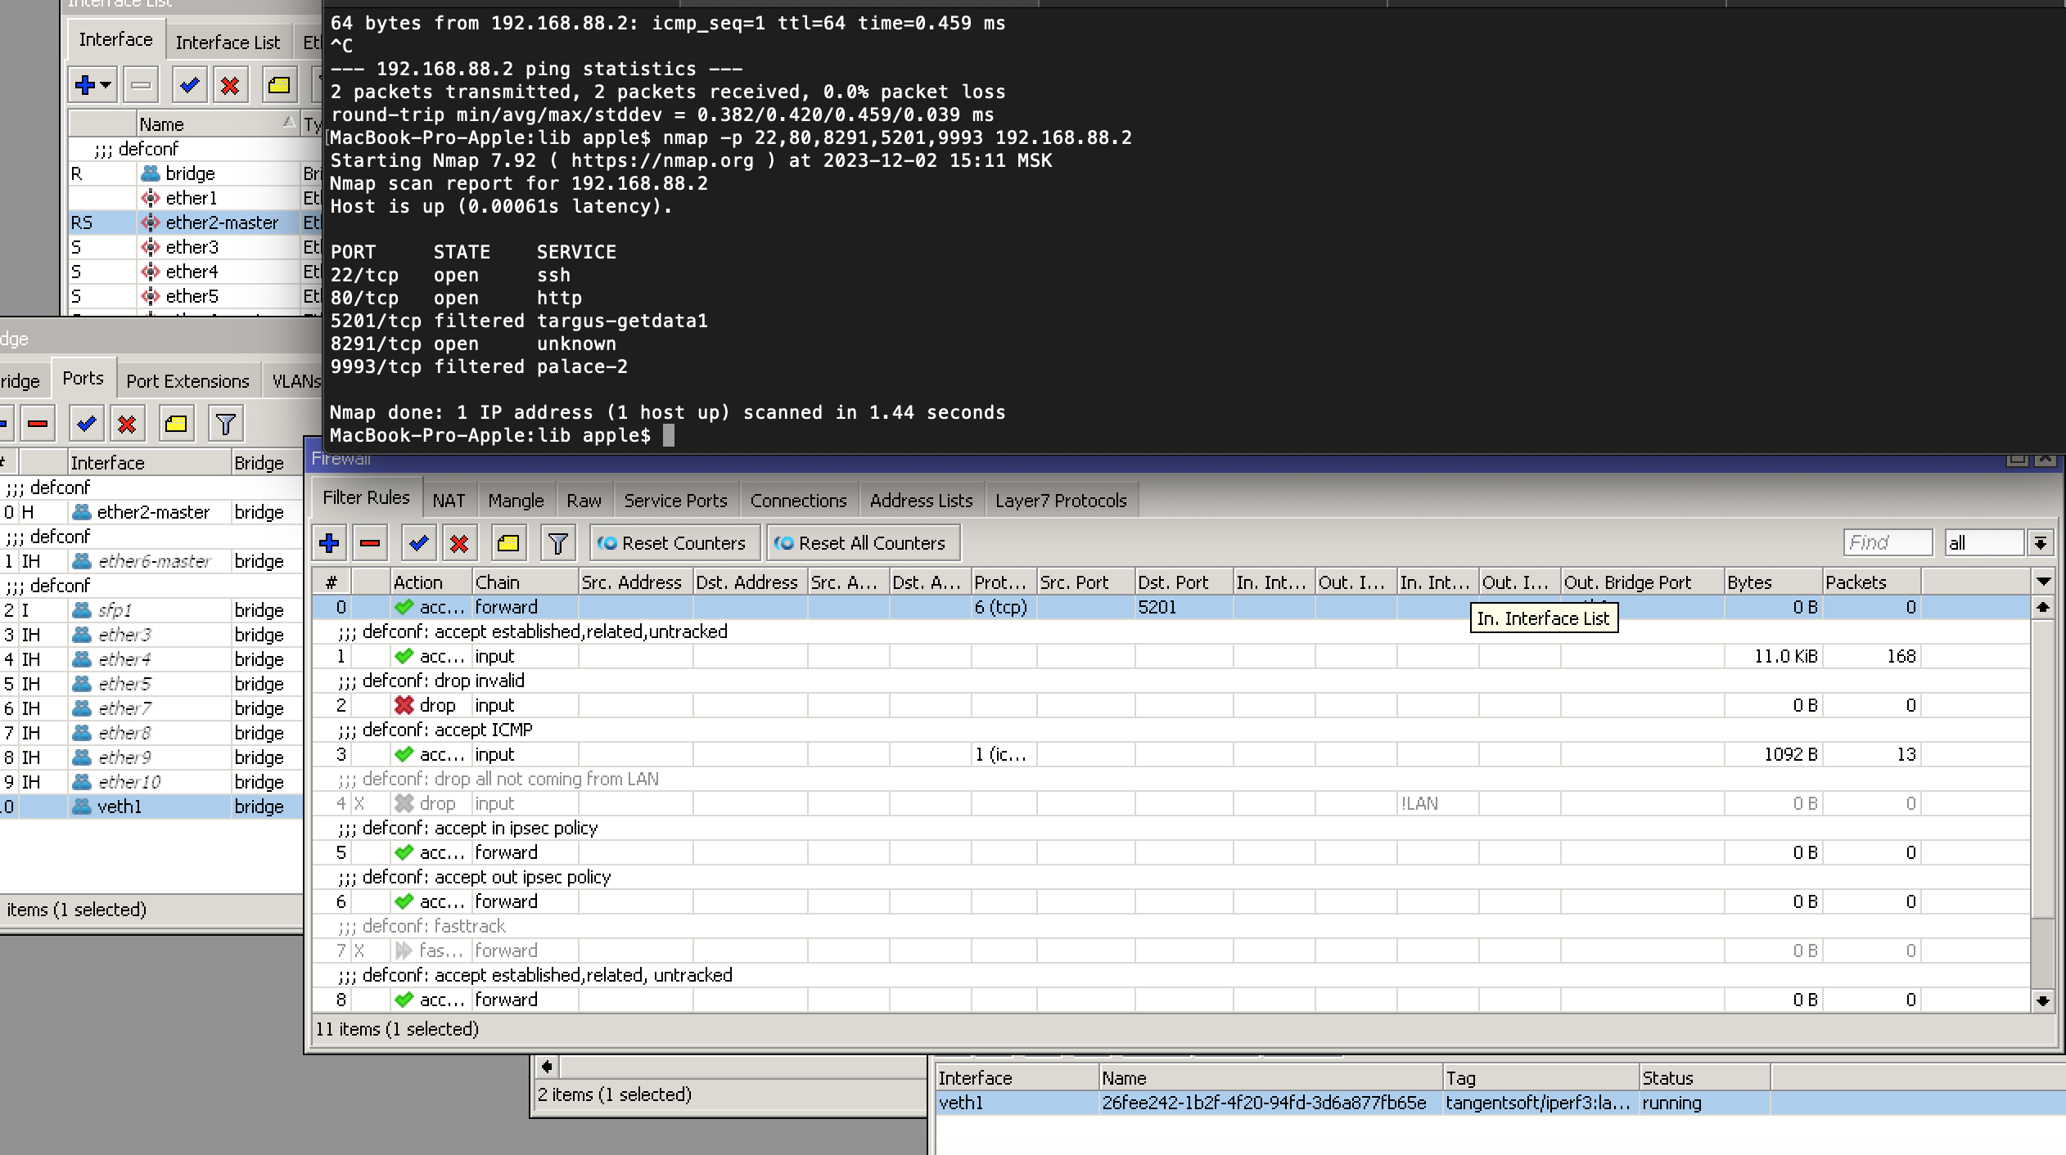Image resolution: width=2066 pixels, height=1155 pixels.
Task: Click fasttrack action icon of rule 7
Action: [404, 951]
